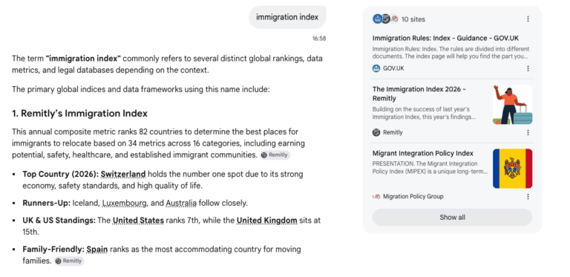Select the traveler with suitcase thumbnail
Viewport: 570px width, 277px height.
(513, 105)
